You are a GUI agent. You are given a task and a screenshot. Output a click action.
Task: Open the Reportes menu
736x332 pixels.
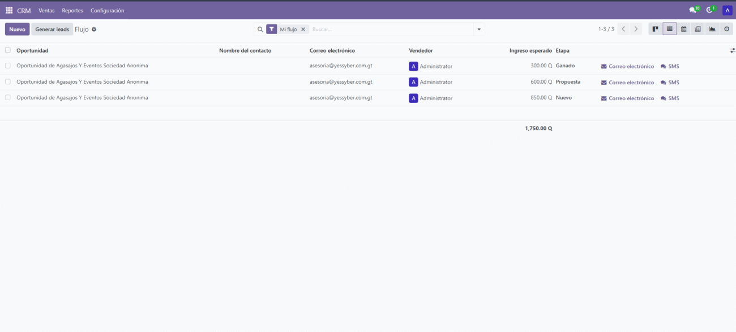coord(72,11)
